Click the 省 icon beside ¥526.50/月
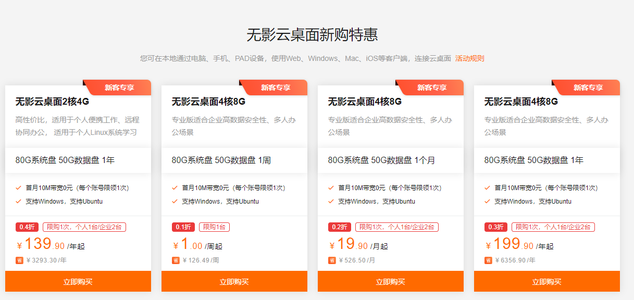 click(x=332, y=260)
